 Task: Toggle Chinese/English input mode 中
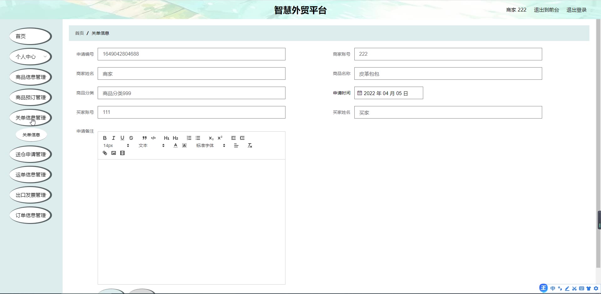(553, 288)
